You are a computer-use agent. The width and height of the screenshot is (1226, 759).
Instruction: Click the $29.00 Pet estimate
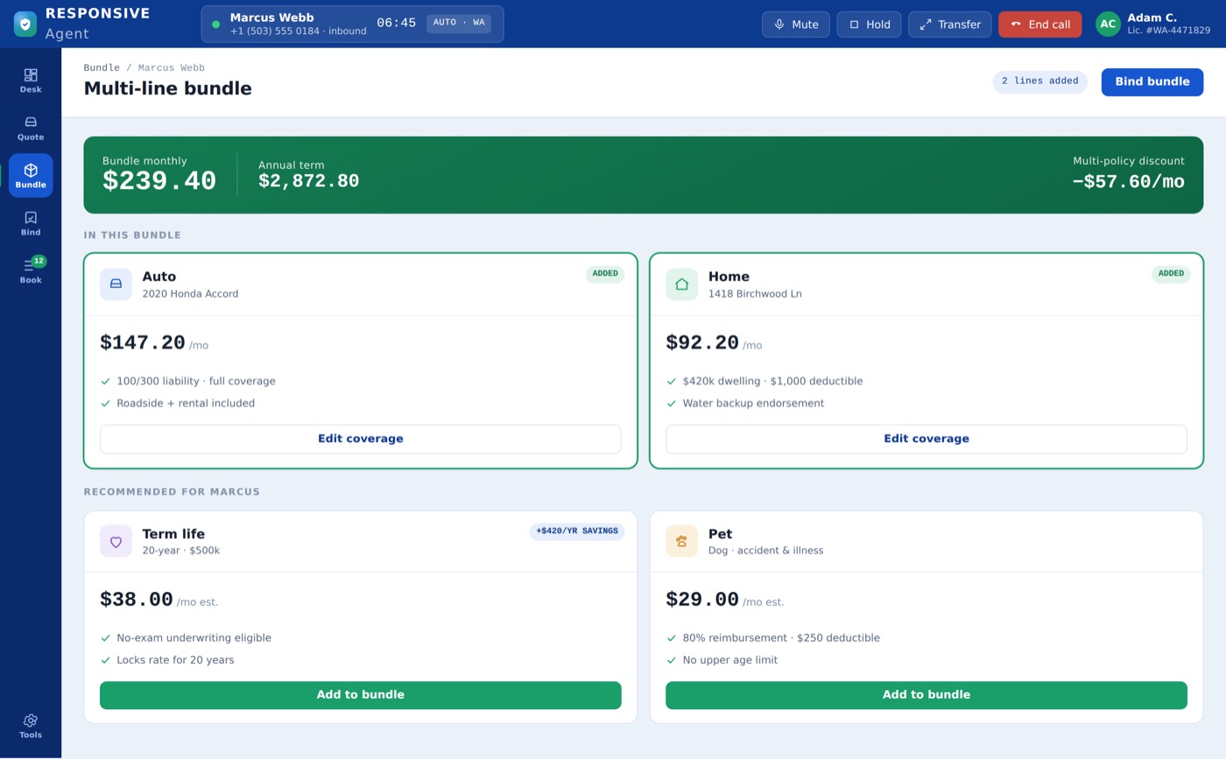coord(702,600)
